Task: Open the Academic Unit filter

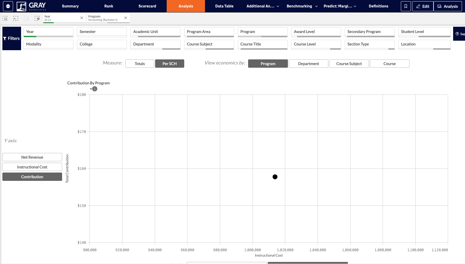Action: 155,32
